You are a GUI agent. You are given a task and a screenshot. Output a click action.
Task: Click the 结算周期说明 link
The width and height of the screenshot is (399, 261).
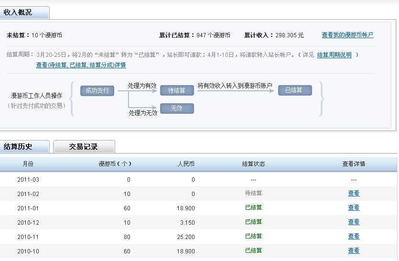click(x=334, y=55)
